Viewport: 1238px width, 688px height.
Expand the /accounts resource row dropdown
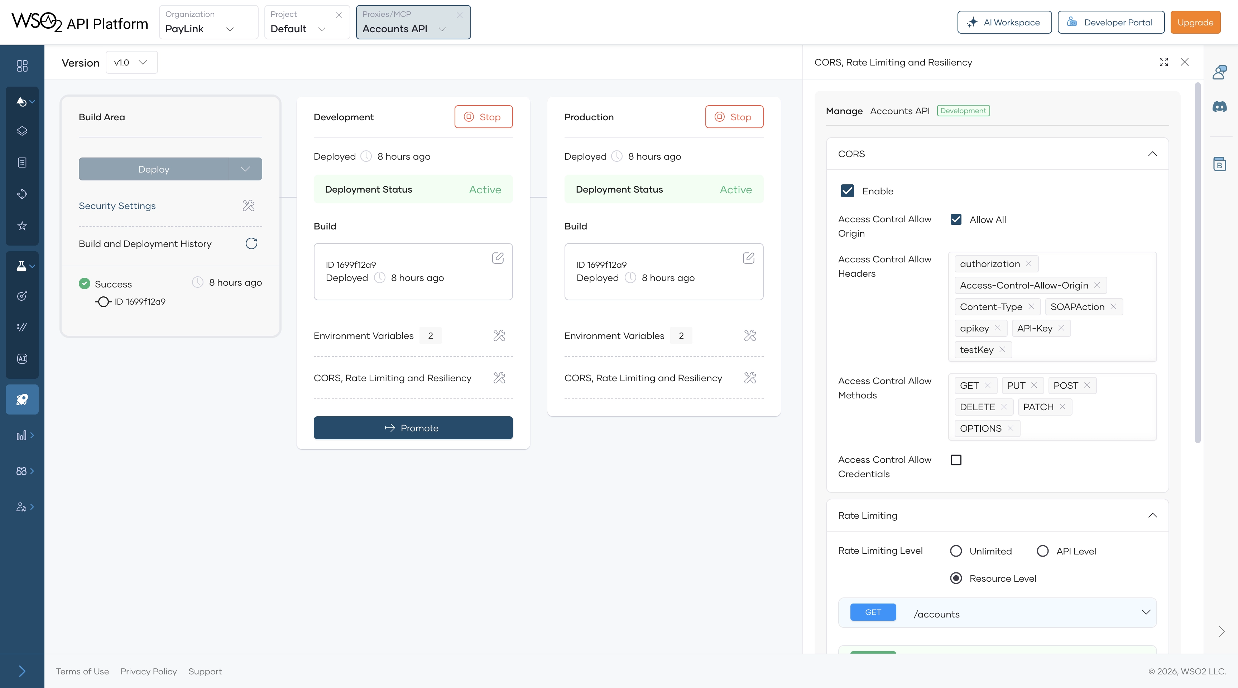(1146, 612)
